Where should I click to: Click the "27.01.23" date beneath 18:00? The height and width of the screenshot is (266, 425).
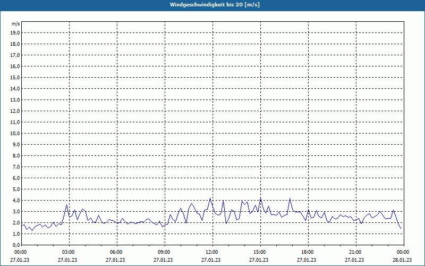tap(307, 260)
